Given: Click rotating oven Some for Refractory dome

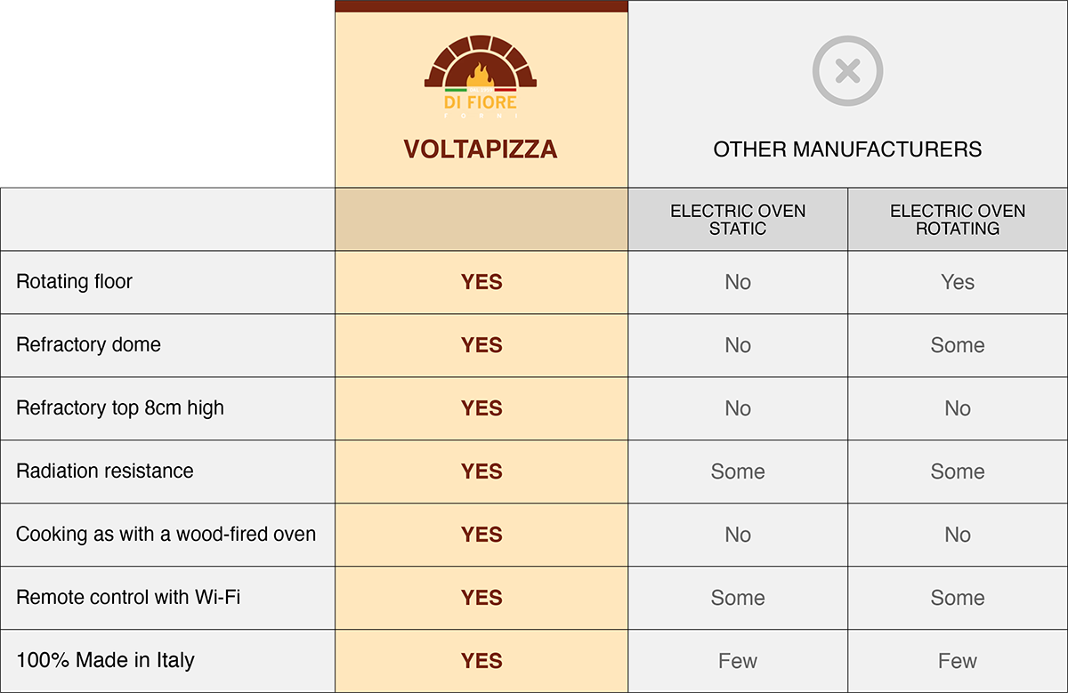Looking at the screenshot, I should click(958, 345).
